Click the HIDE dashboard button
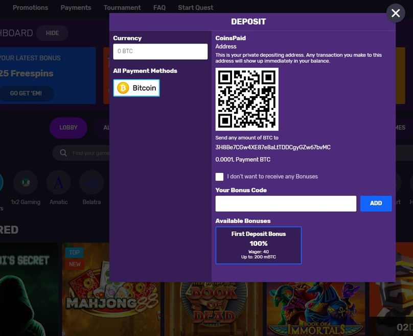The image size is (413, 336). click(x=52, y=33)
